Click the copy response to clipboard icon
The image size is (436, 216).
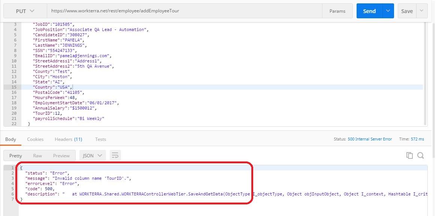click(x=409, y=155)
